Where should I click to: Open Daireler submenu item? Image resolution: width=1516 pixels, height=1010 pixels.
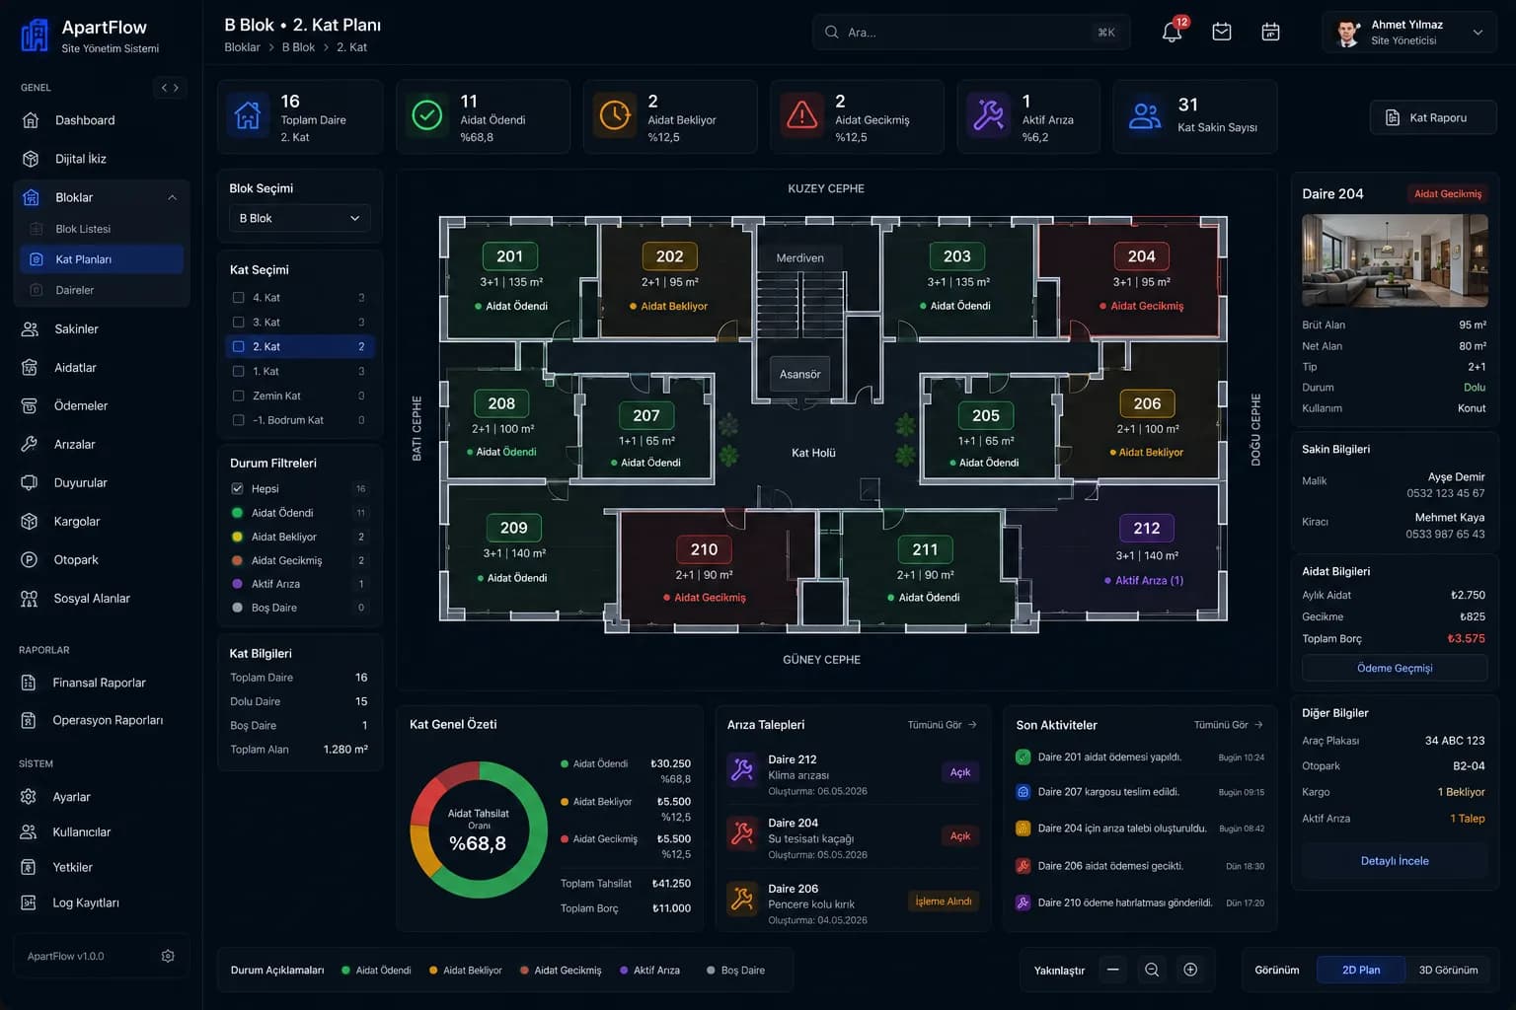102,290
